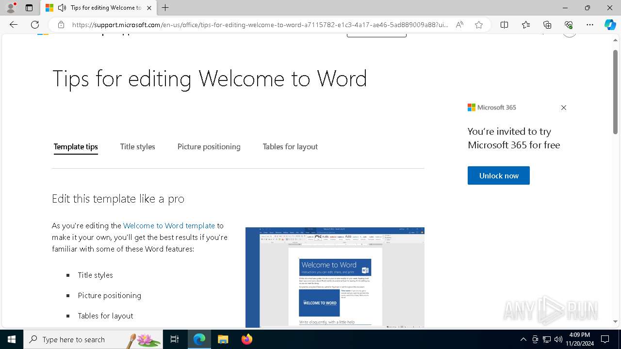This screenshot has height=349, width=621.
Task: Click the taskbar search box
Action: click(93, 339)
